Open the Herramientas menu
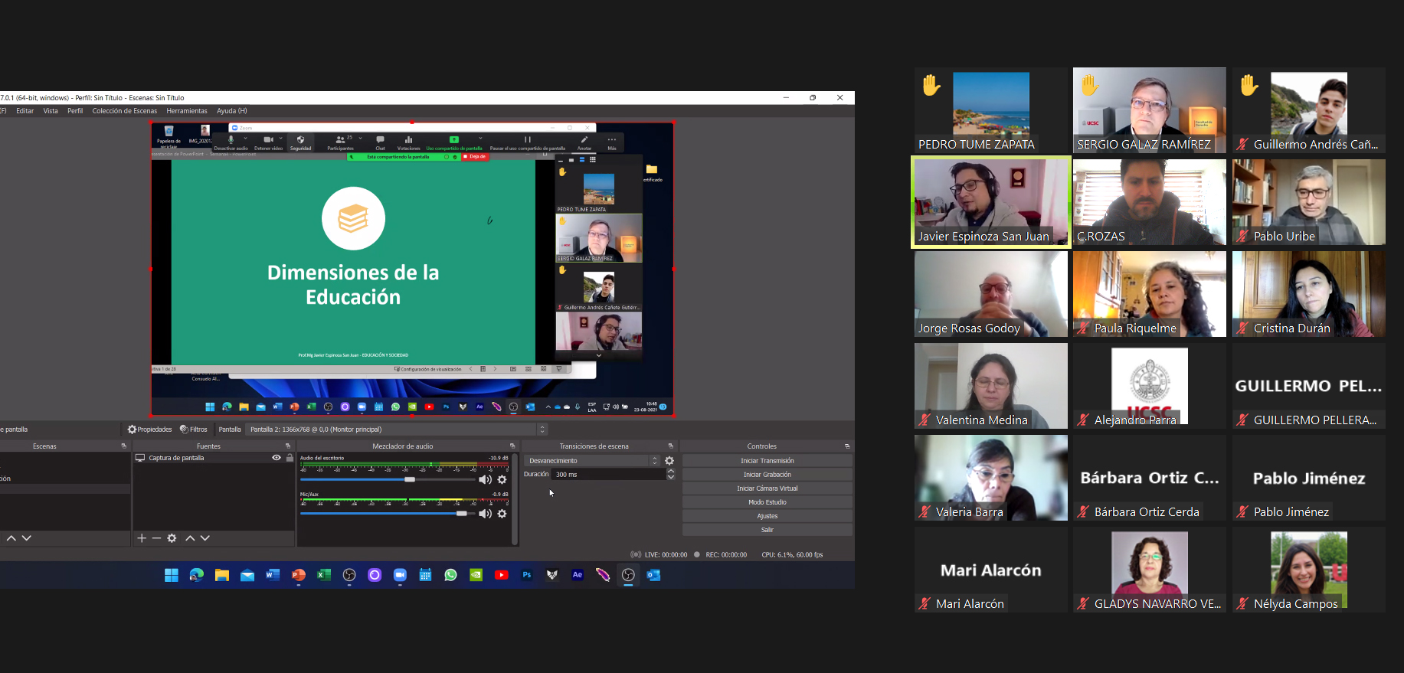Viewport: 1404px width, 673px height. click(x=187, y=111)
